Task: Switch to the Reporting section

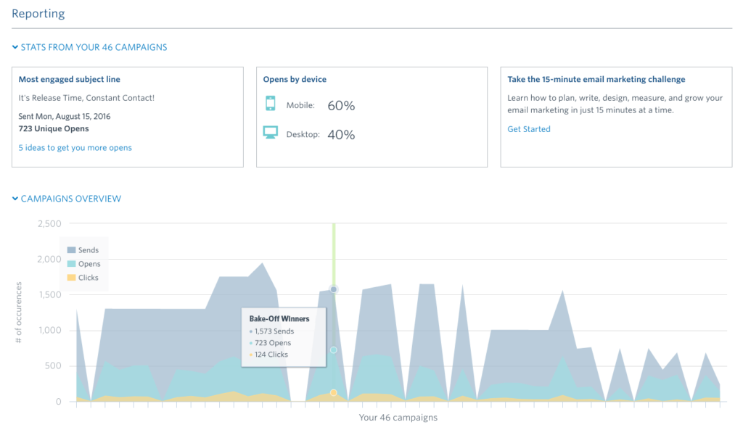Action: pos(38,13)
